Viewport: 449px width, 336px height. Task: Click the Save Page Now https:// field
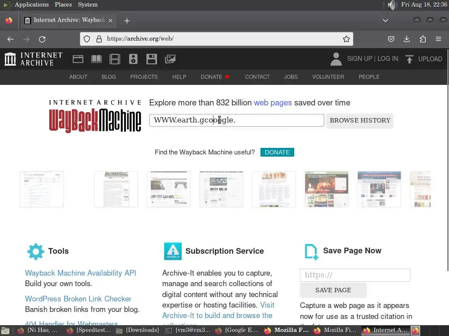pyautogui.click(x=355, y=275)
